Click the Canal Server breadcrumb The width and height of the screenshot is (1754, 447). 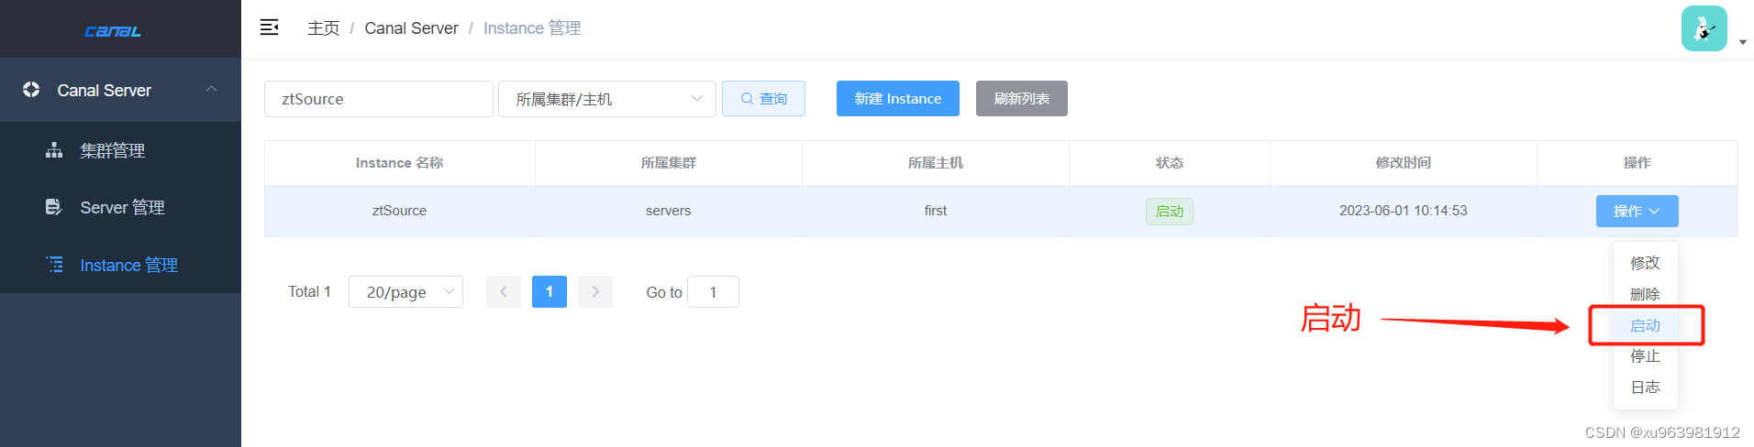pos(411,28)
